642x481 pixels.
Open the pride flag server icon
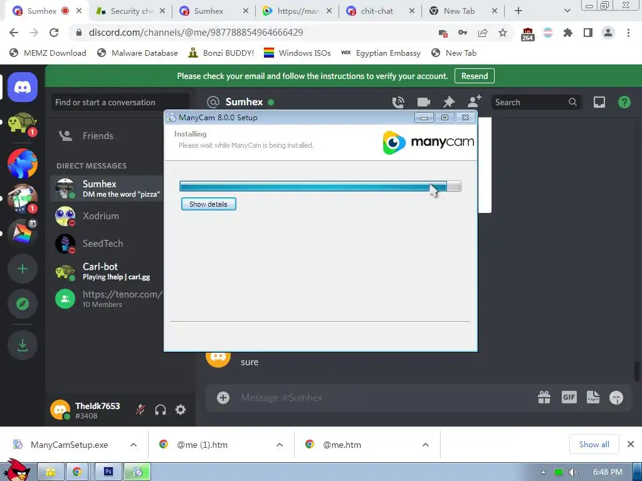tap(23, 232)
